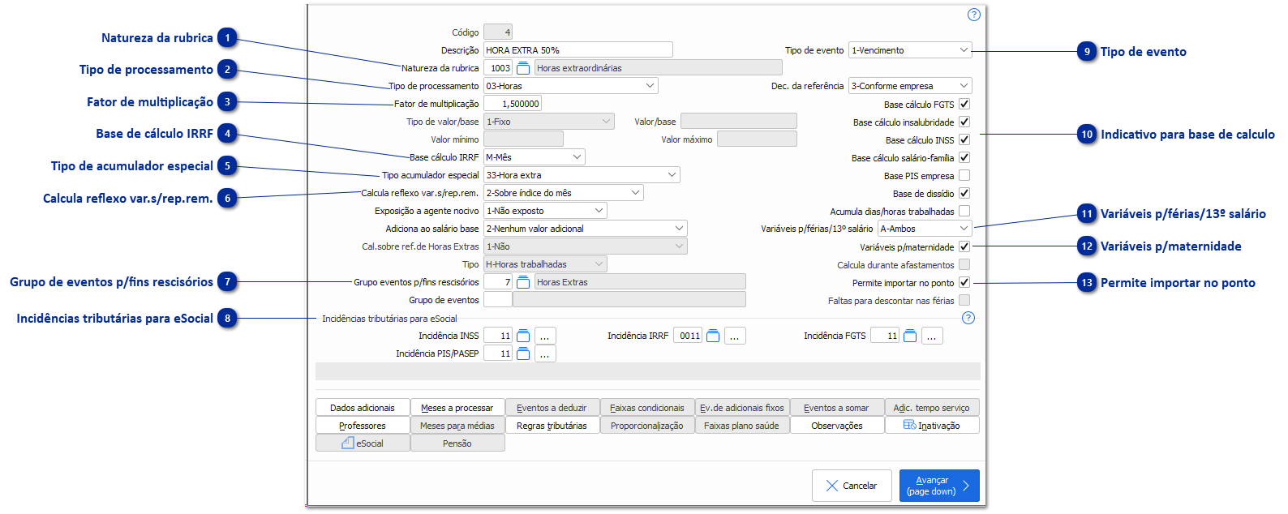
Task: Click help icon in Incidências tributárias section
Action: click(x=968, y=318)
